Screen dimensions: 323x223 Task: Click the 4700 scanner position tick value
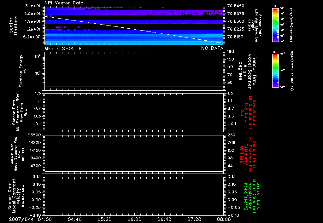[x=35, y=166]
